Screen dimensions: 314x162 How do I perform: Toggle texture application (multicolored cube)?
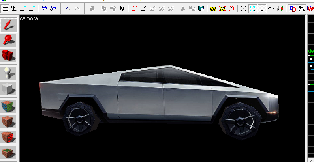coord(9,106)
